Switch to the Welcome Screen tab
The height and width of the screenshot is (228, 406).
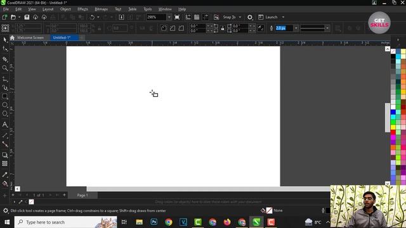point(30,37)
